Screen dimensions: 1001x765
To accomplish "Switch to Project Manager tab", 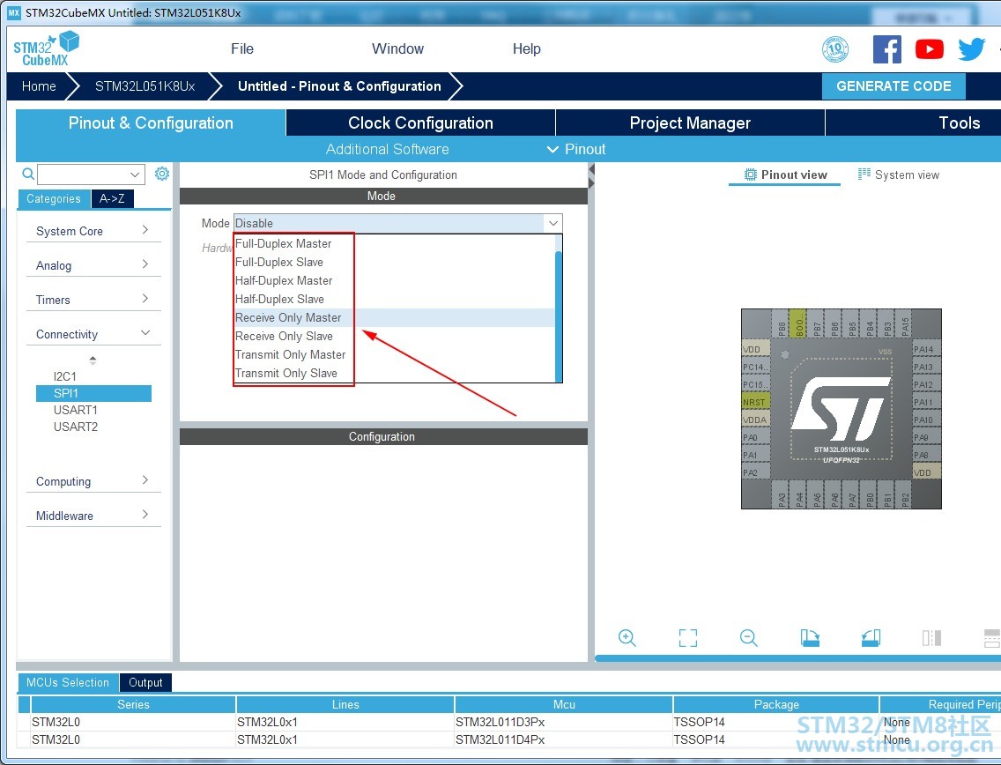I will [690, 123].
